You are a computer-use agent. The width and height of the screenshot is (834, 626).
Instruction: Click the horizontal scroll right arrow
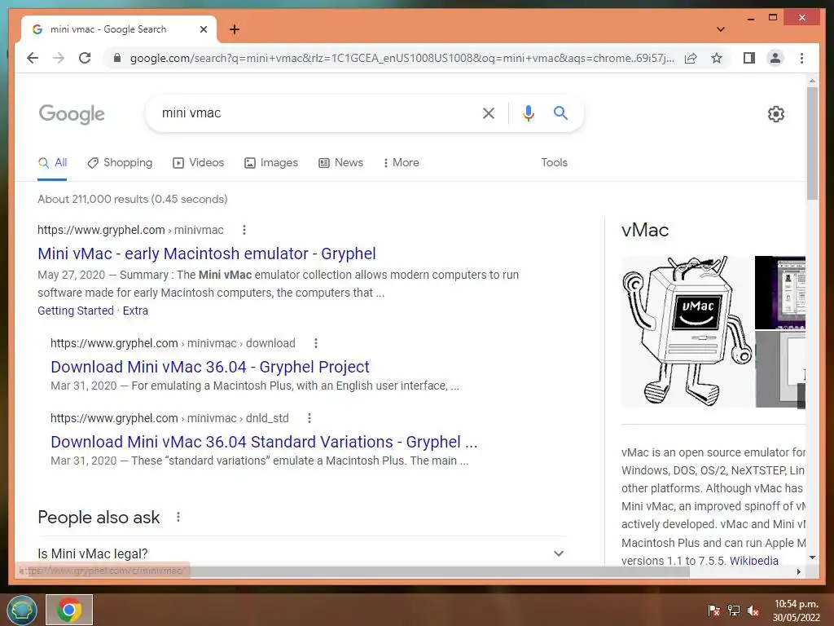[798, 571]
